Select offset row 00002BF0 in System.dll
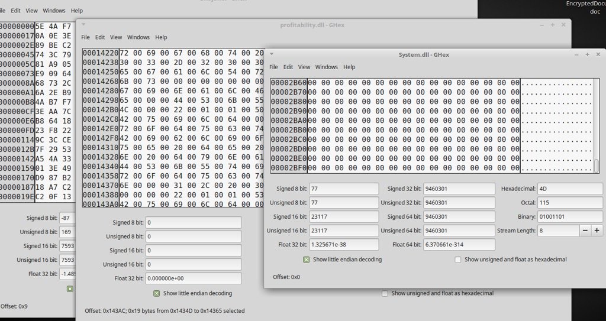Viewport: 606px width, 321px height. click(288, 168)
